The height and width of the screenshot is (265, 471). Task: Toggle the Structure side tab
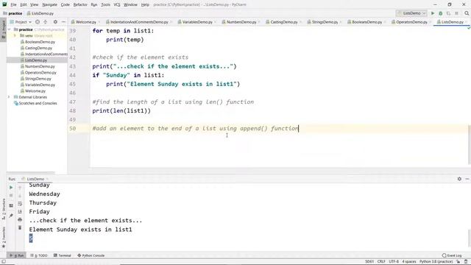[x=3, y=209]
